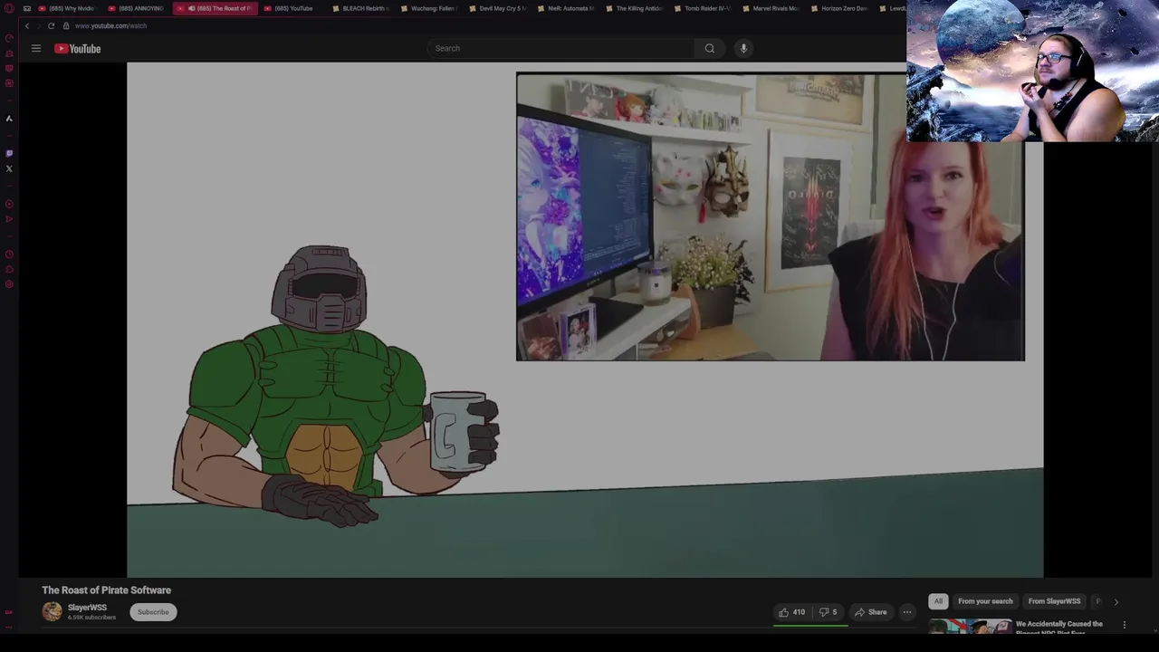Open more actions ellipsis under video
The height and width of the screenshot is (652, 1159).
point(906,612)
